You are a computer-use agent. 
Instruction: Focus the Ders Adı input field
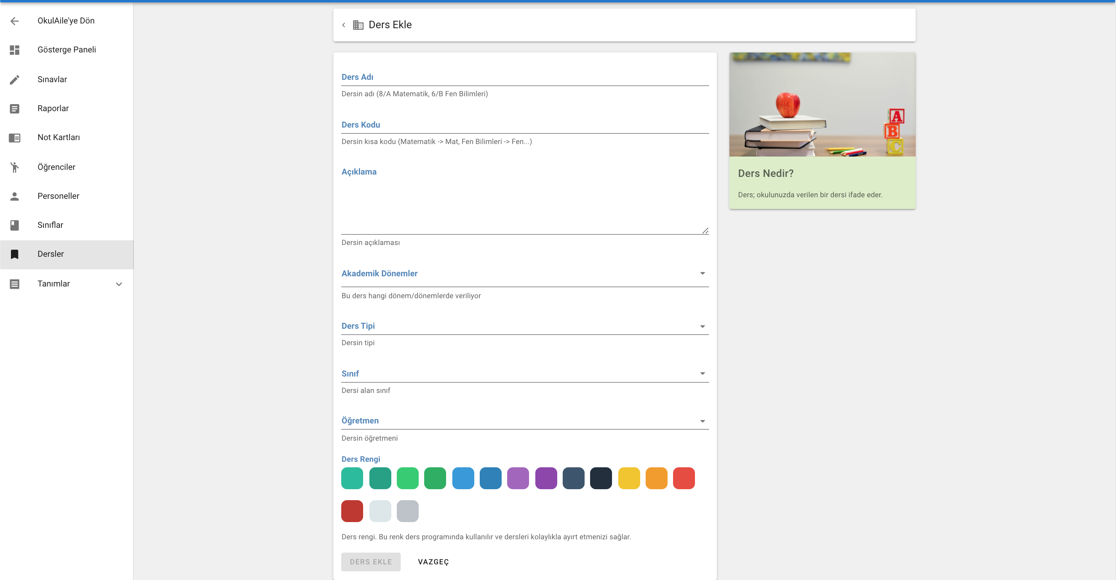[x=525, y=77]
